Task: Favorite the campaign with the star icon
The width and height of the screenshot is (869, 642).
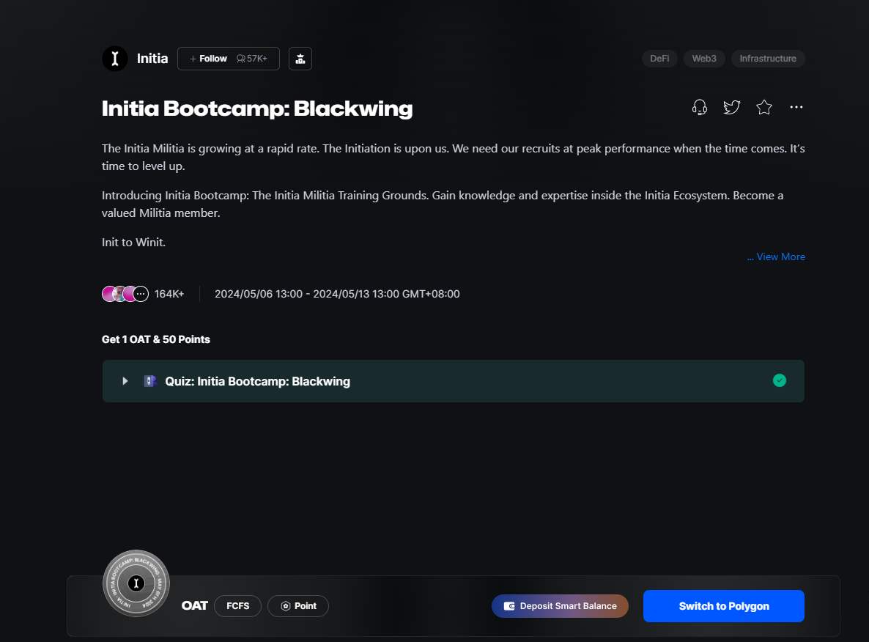Action: (x=764, y=107)
